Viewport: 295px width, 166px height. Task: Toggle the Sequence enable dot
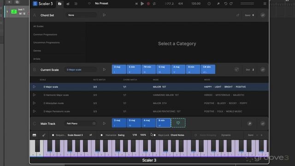53,135
